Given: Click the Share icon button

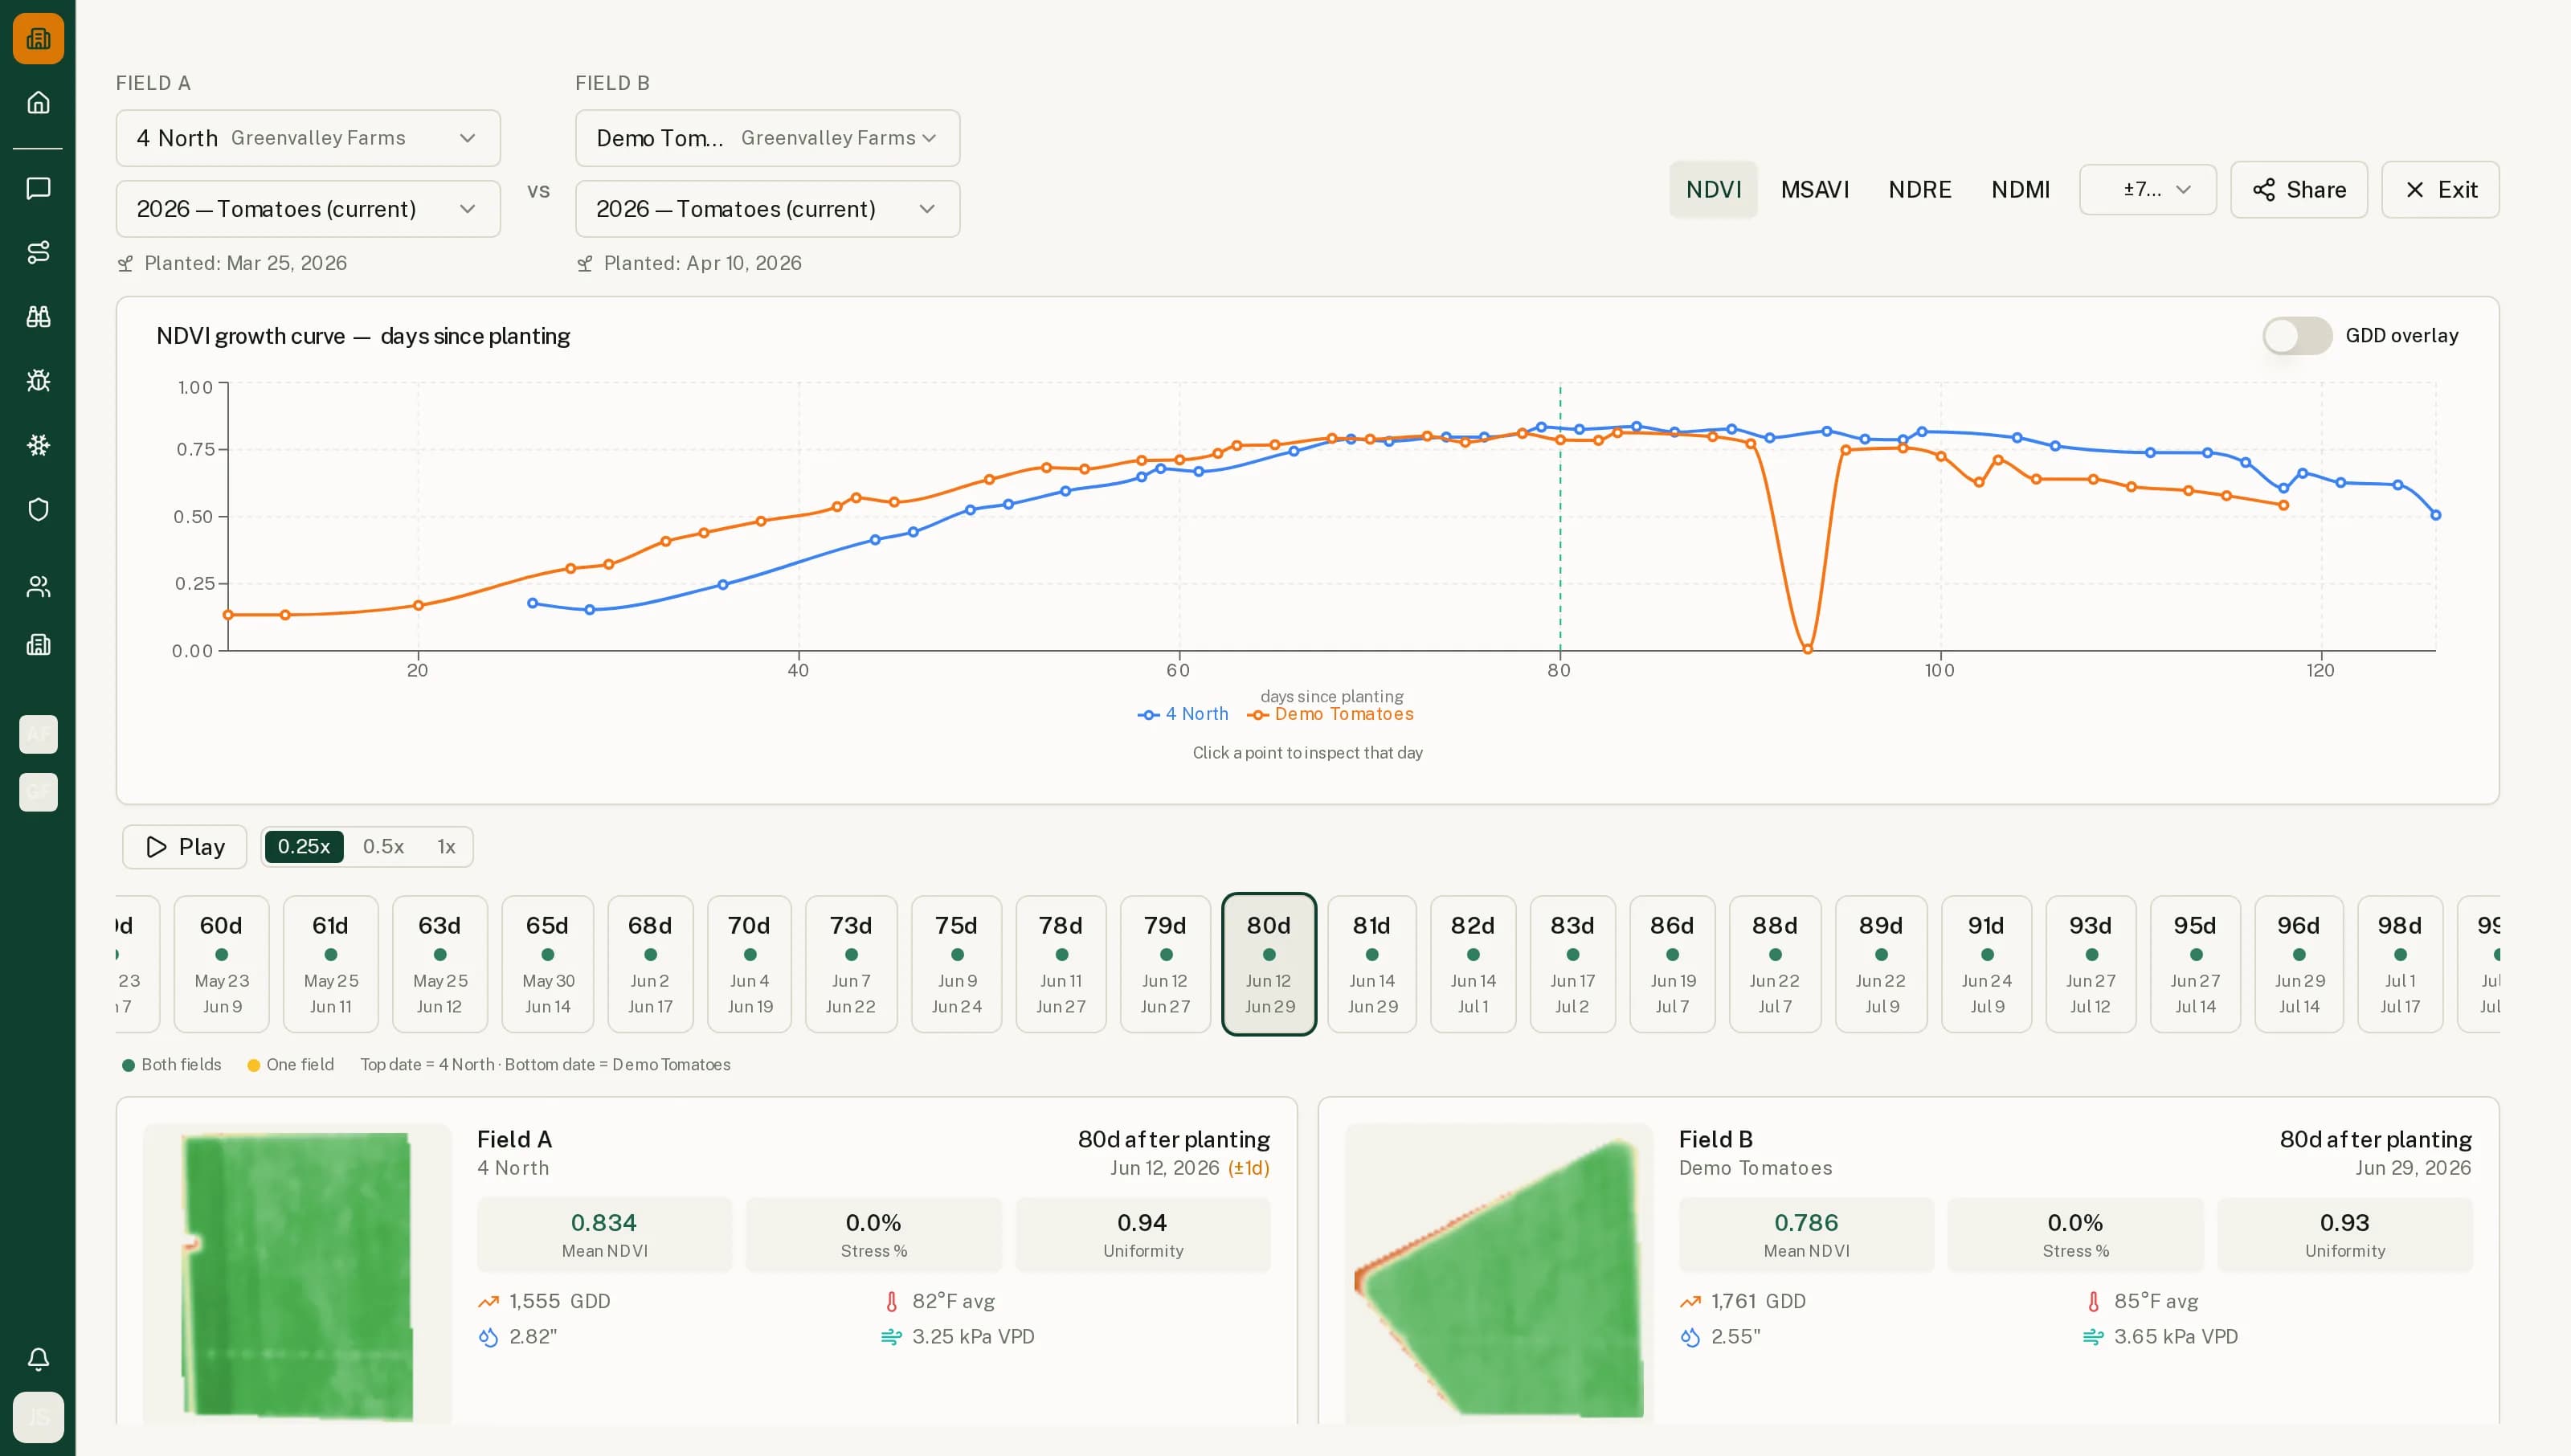Looking at the screenshot, I should (x=2298, y=189).
